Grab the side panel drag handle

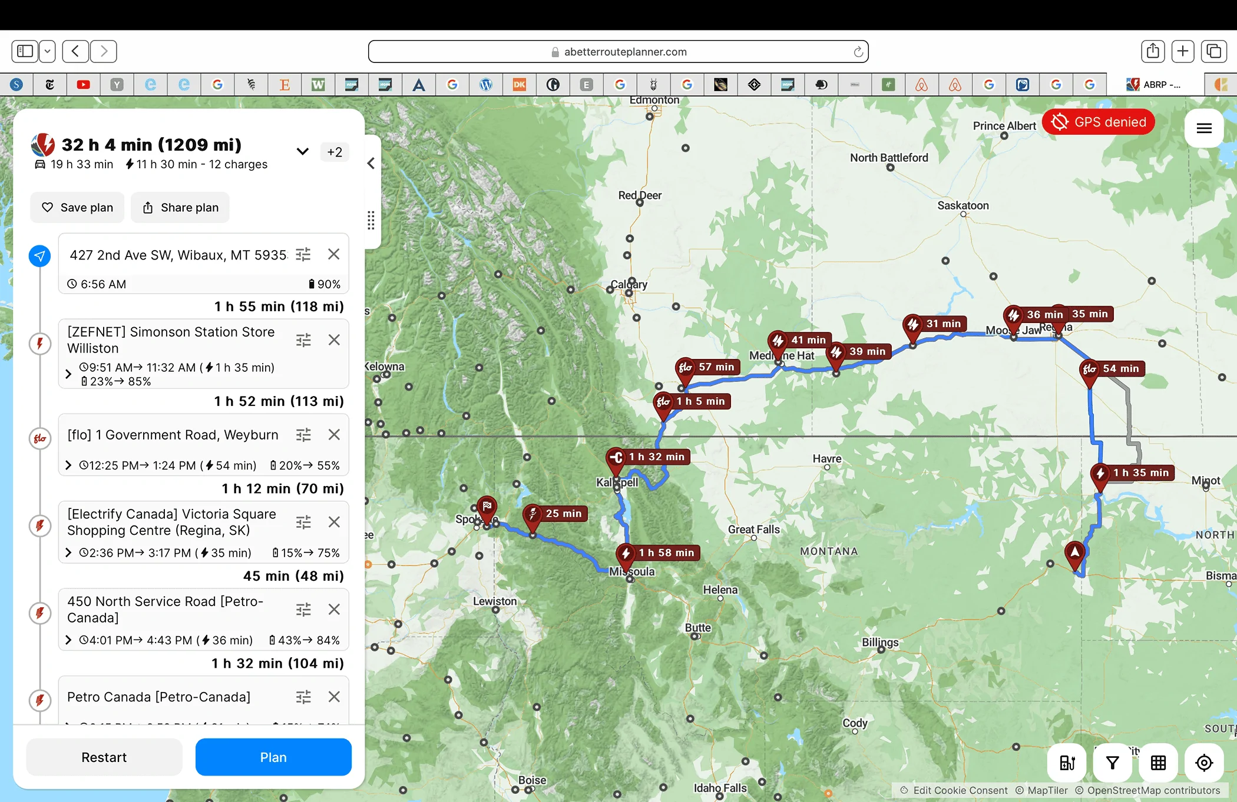(371, 221)
